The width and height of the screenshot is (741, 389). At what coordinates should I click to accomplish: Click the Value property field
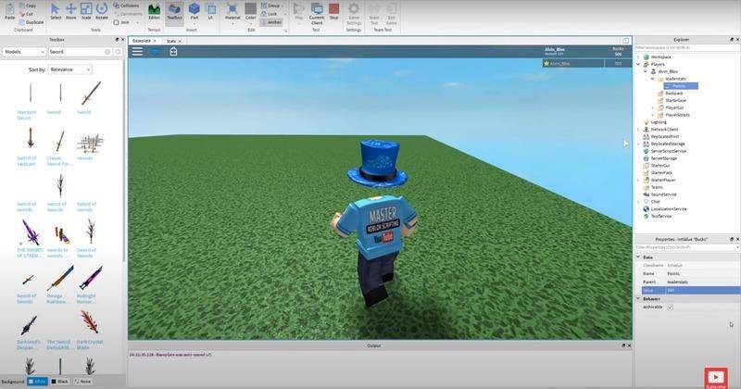(703, 290)
